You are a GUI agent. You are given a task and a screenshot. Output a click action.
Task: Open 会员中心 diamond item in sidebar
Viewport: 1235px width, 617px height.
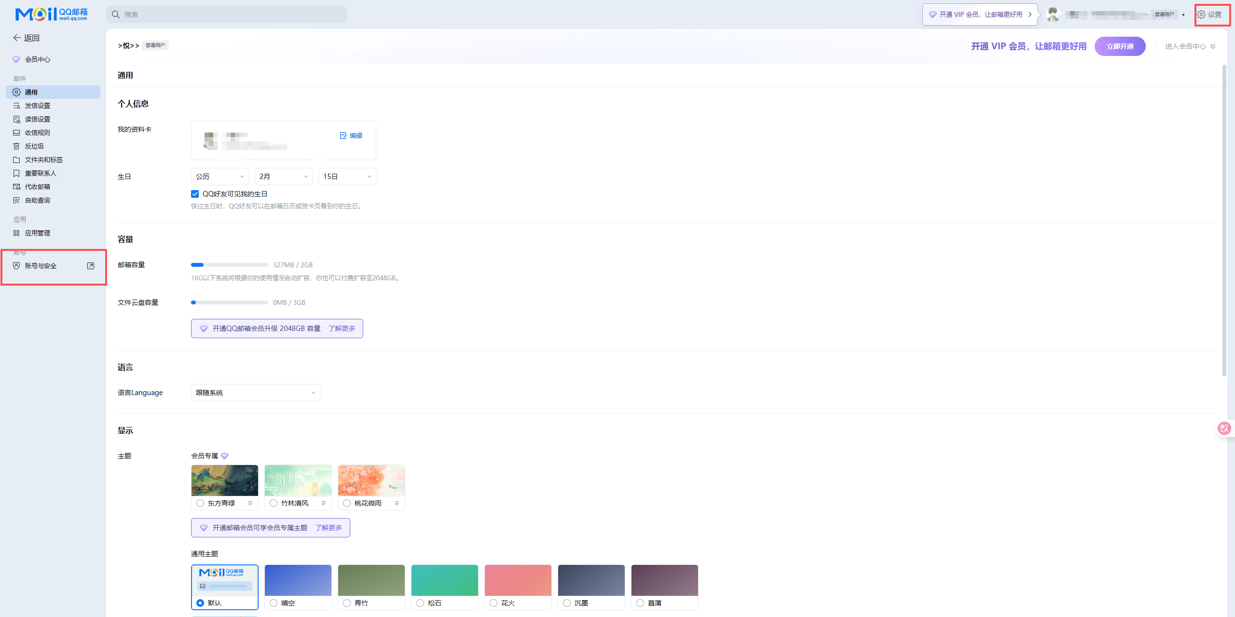38,59
